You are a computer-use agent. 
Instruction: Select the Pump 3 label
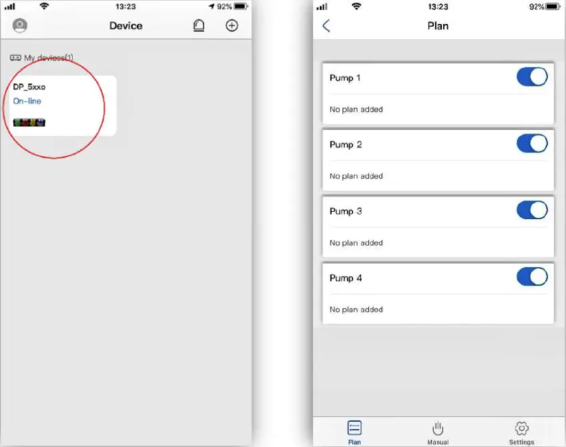(x=346, y=211)
